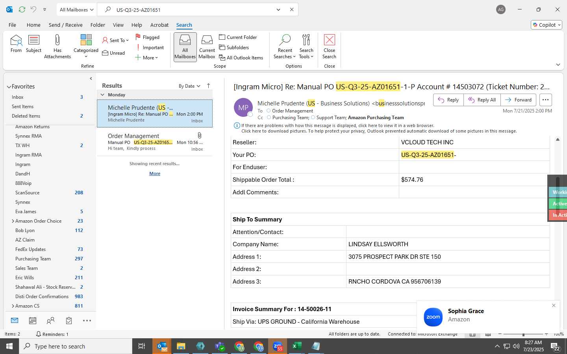The width and height of the screenshot is (567, 354).
Task: Open more navigation options ellipsis
Action: click(x=87, y=321)
